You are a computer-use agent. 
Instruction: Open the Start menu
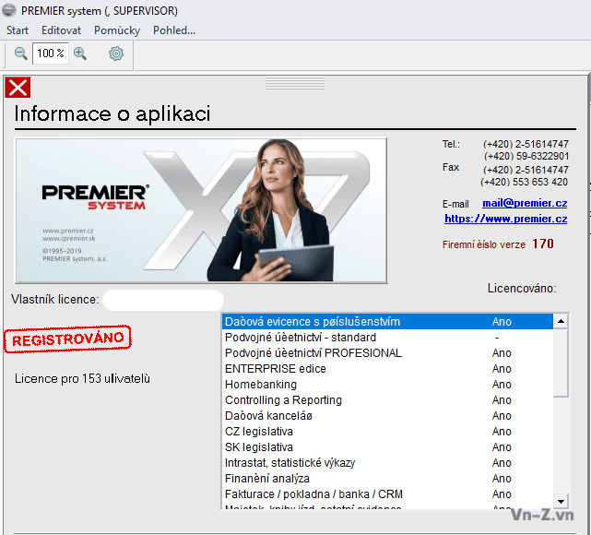[x=18, y=30]
